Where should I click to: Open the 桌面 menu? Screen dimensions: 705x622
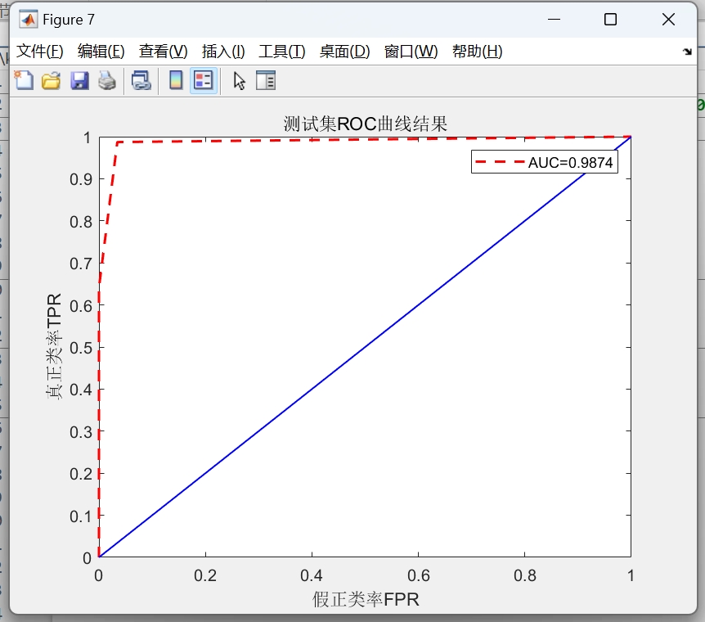(x=342, y=51)
